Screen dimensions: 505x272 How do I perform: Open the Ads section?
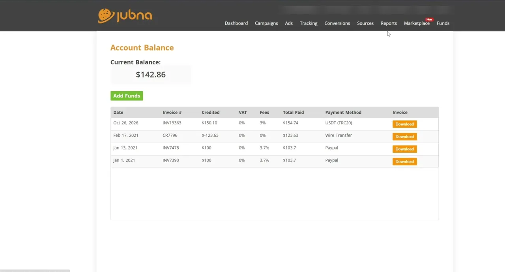click(x=289, y=23)
